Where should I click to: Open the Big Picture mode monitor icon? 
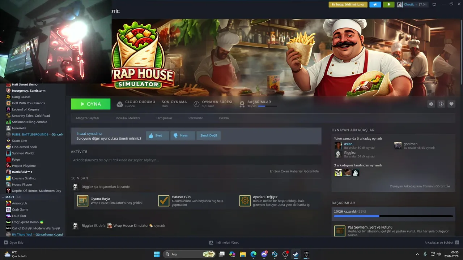point(434,4)
